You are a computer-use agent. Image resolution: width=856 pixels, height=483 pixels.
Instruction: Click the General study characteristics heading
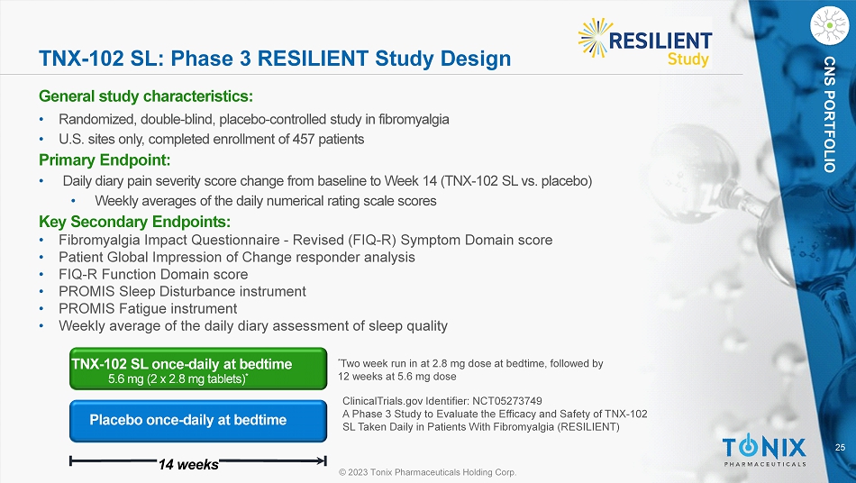click(145, 96)
